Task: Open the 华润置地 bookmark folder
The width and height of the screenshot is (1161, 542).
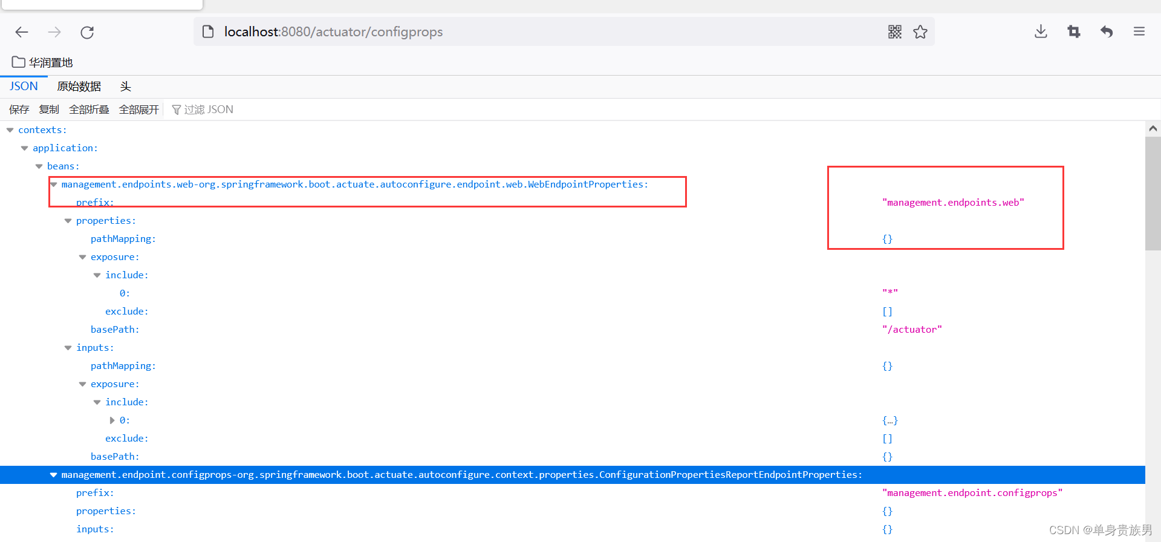Action: click(42, 62)
